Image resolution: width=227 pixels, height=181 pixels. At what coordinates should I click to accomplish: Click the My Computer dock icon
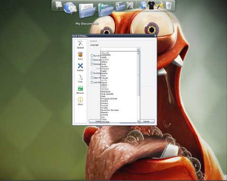pos(58,5)
